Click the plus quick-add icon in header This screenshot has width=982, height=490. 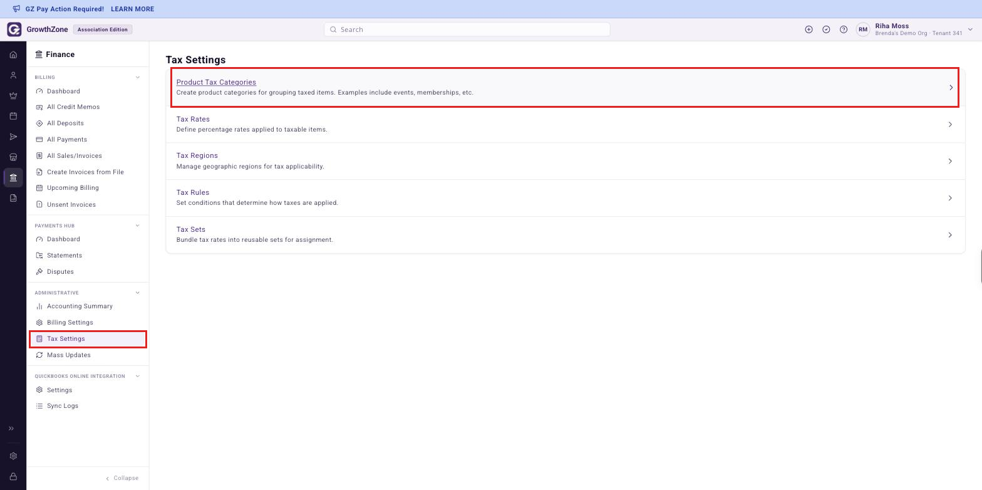pyautogui.click(x=809, y=29)
